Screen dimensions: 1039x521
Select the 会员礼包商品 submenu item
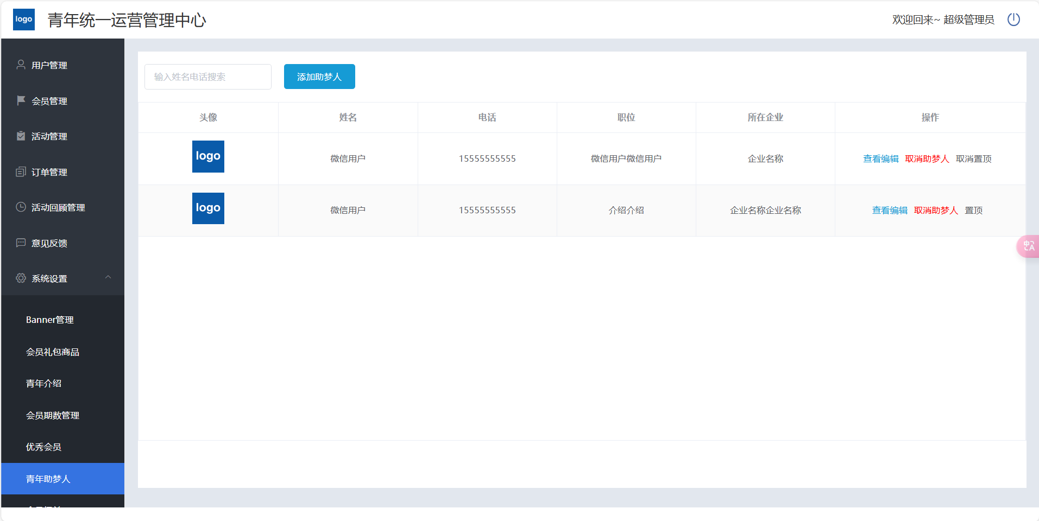point(63,352)
